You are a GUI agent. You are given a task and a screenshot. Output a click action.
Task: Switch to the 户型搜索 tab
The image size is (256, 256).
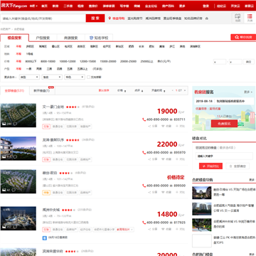[43, 38]
